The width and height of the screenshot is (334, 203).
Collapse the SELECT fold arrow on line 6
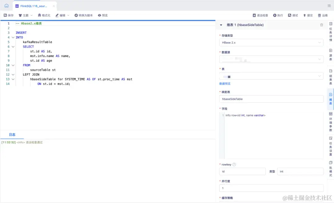coord(13,47)
